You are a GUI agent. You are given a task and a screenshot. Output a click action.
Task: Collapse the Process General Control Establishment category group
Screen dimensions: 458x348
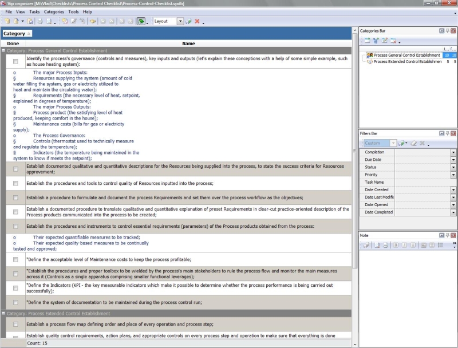[4, 51]
